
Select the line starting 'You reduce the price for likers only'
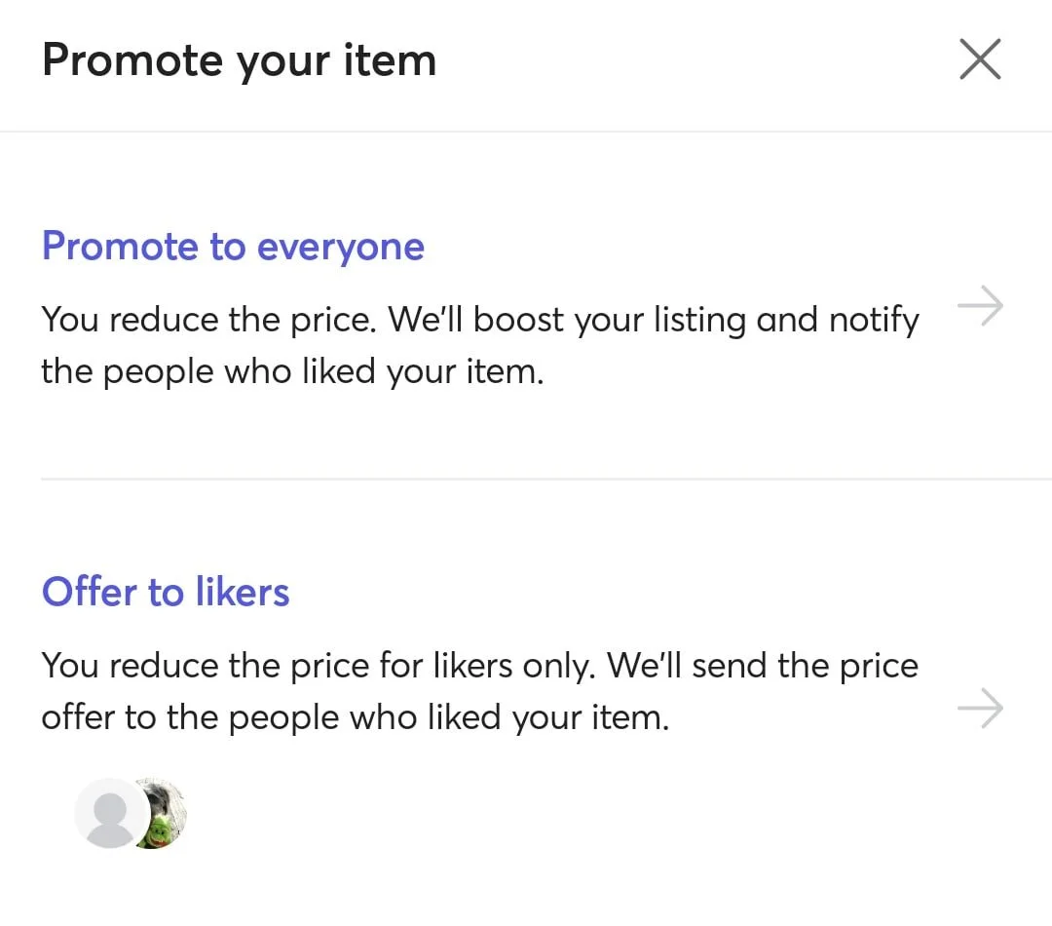coord(321,666)
